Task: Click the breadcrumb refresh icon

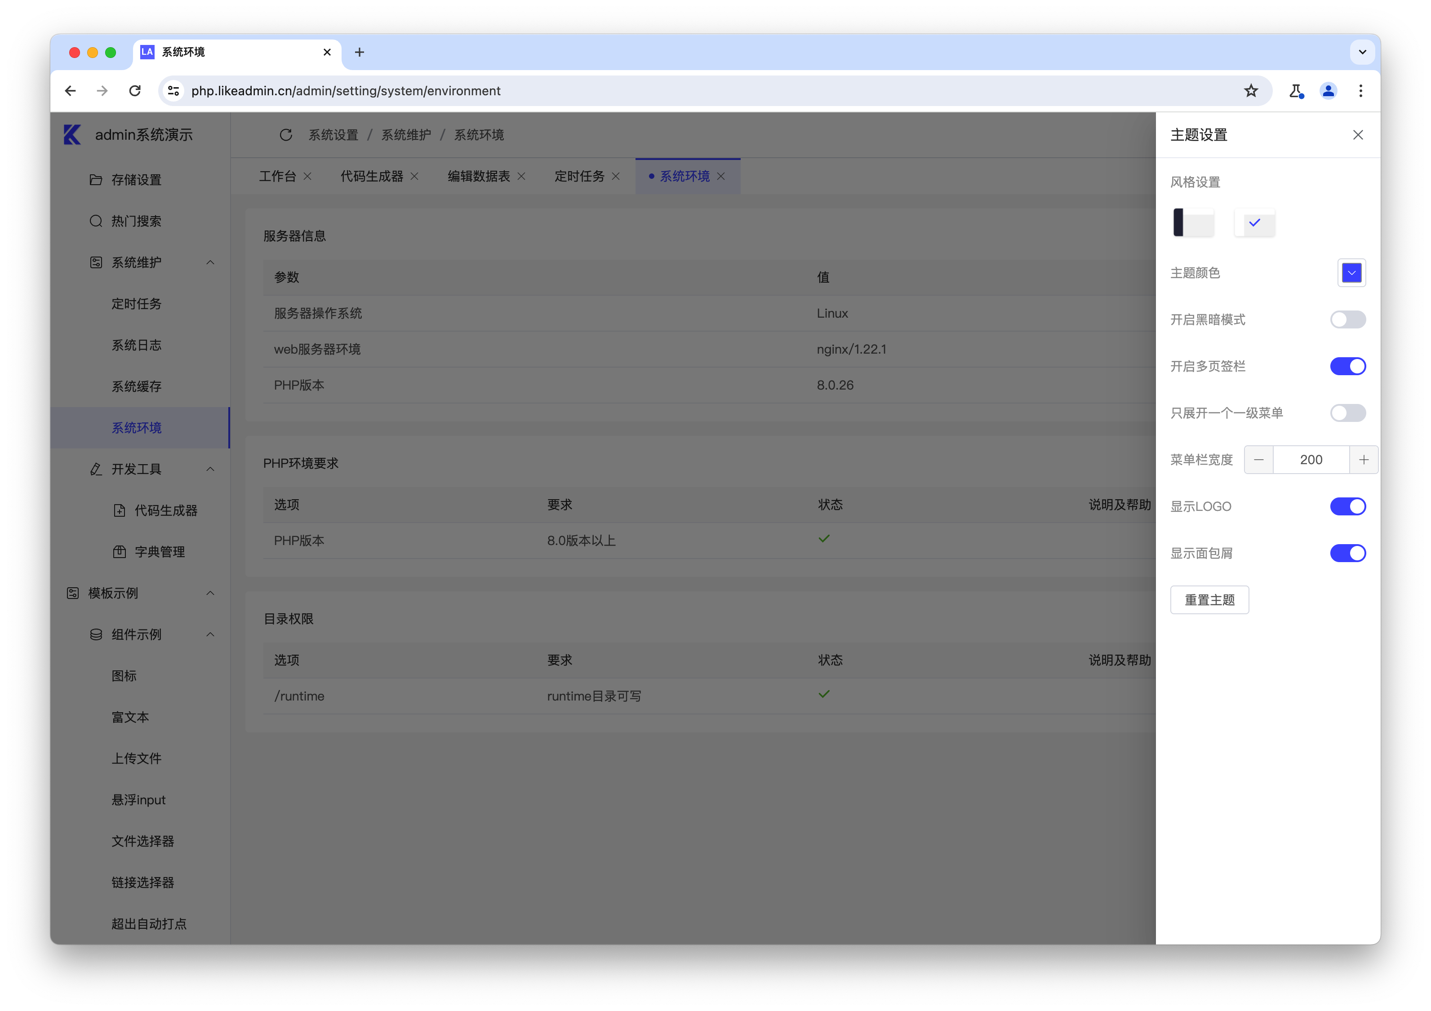Action: (286, 135)
